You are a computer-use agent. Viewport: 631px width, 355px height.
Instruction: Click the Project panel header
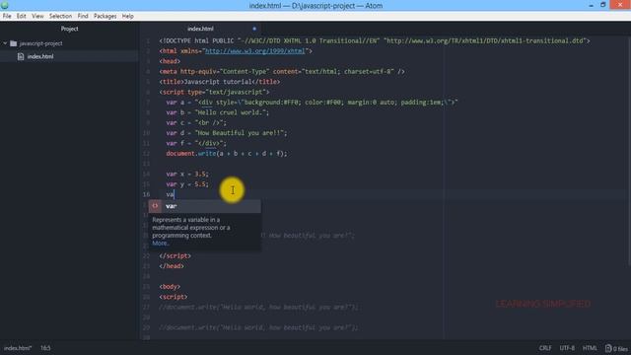[x=69, y=29]
